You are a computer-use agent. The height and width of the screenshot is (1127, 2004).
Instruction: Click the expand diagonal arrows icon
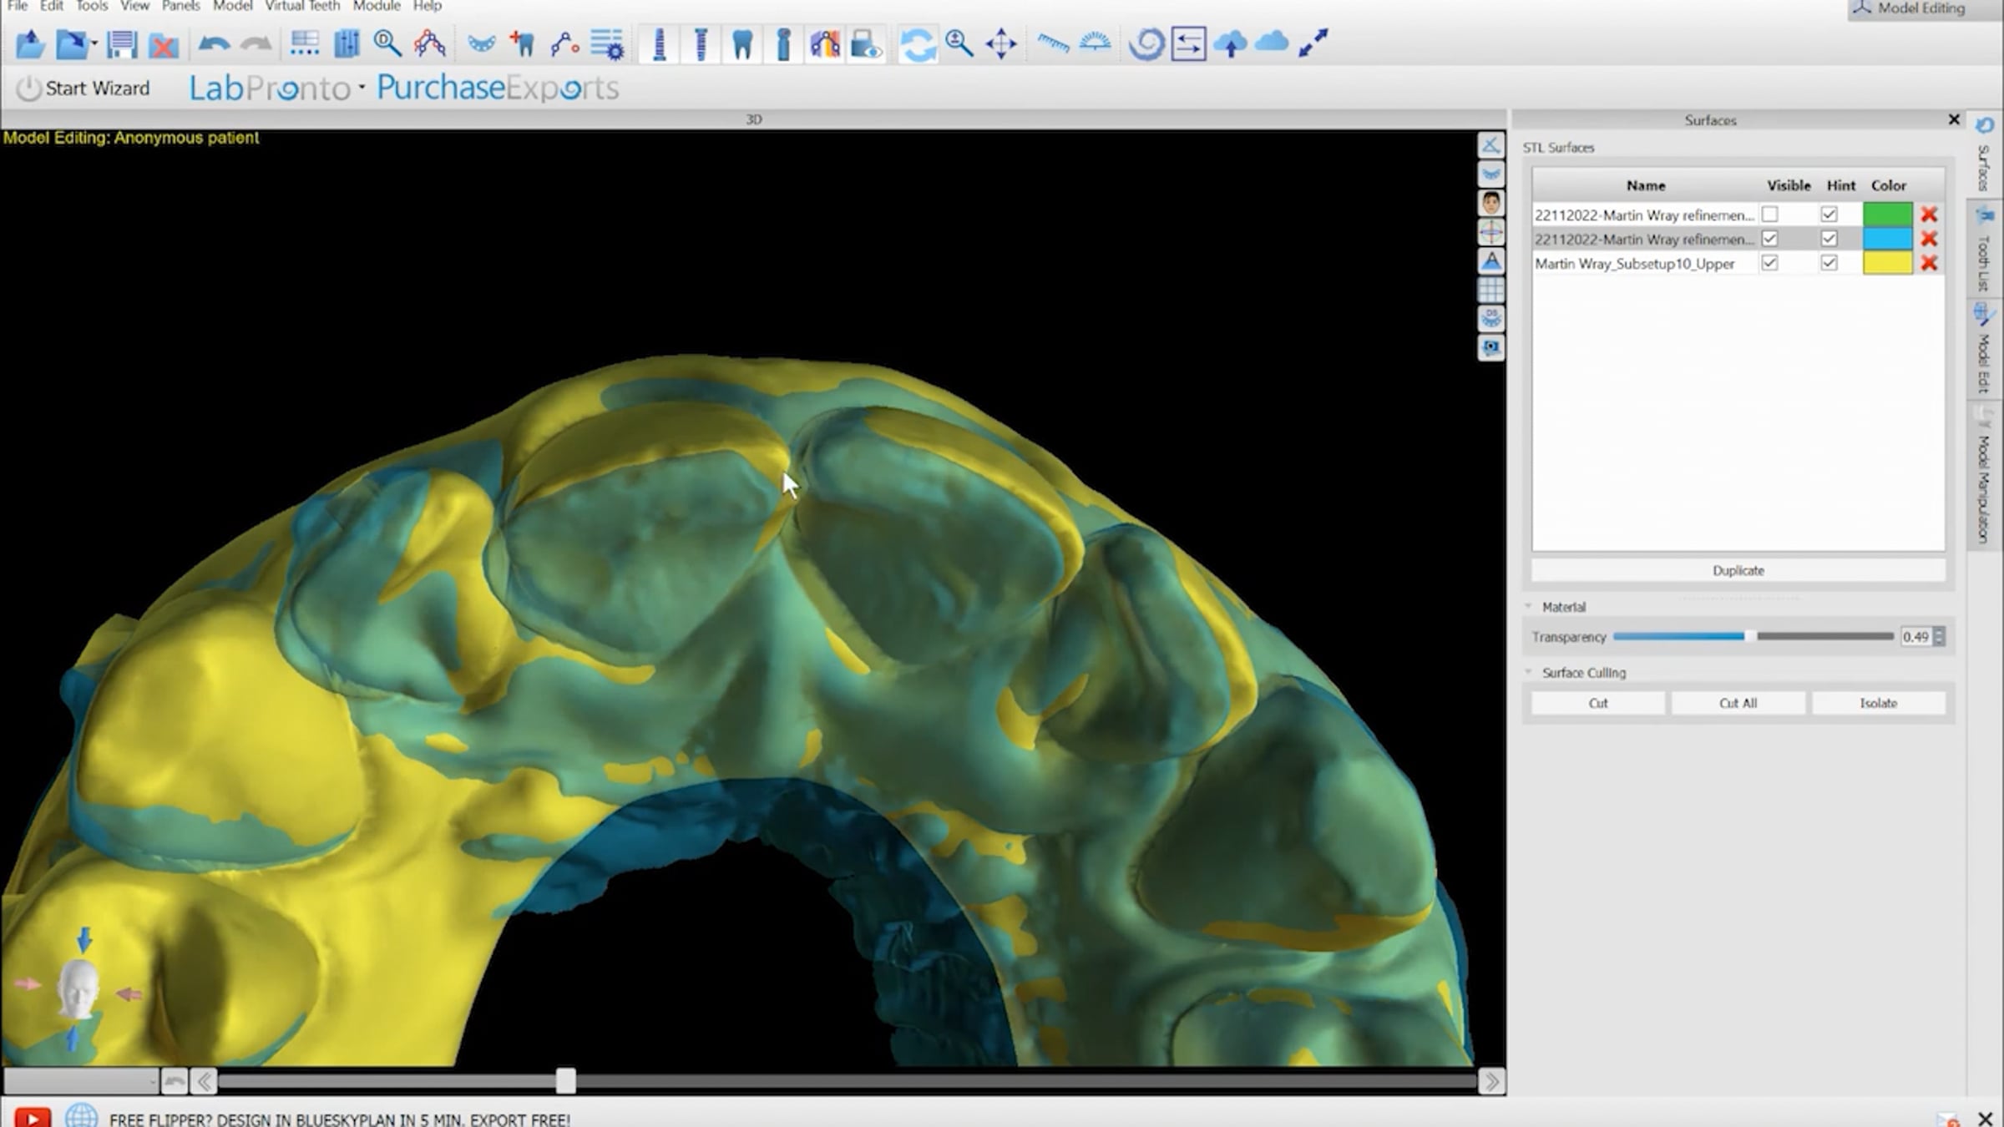click(1313, 43)
